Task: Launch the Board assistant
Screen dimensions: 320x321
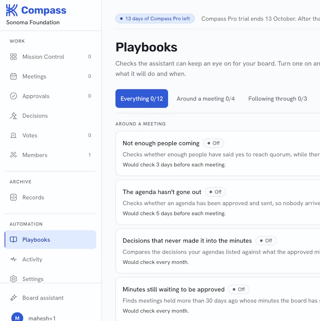Action: 50,298
